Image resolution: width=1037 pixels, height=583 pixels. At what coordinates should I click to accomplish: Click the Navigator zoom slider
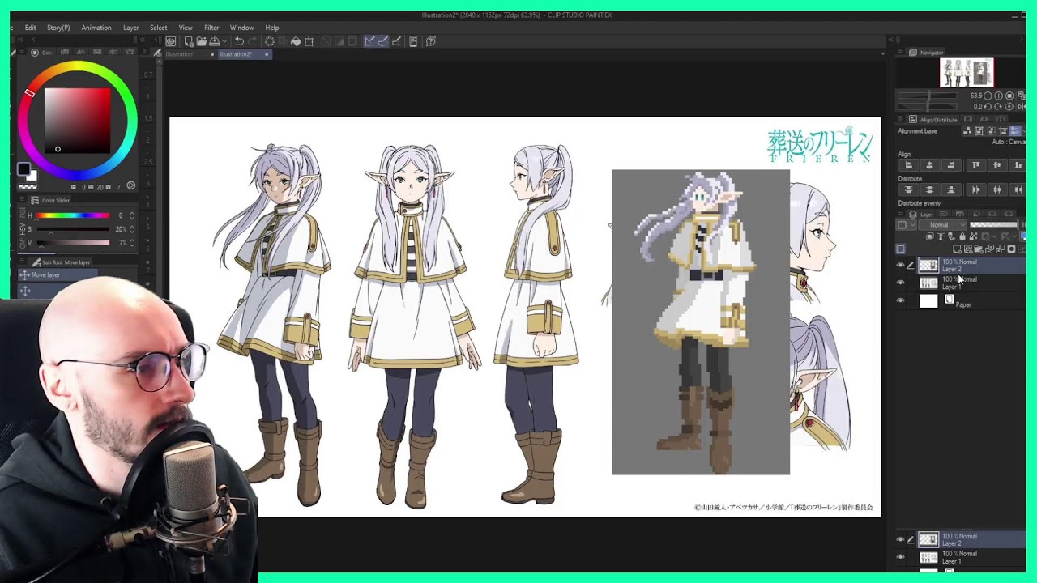(927, 96)
